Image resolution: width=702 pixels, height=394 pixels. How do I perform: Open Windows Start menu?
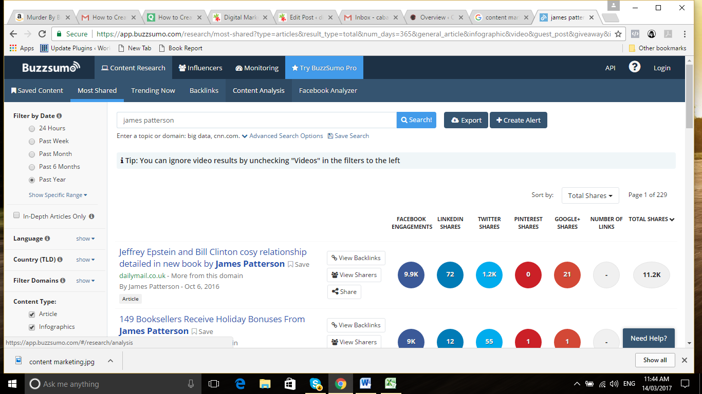[x=12, y=384]
